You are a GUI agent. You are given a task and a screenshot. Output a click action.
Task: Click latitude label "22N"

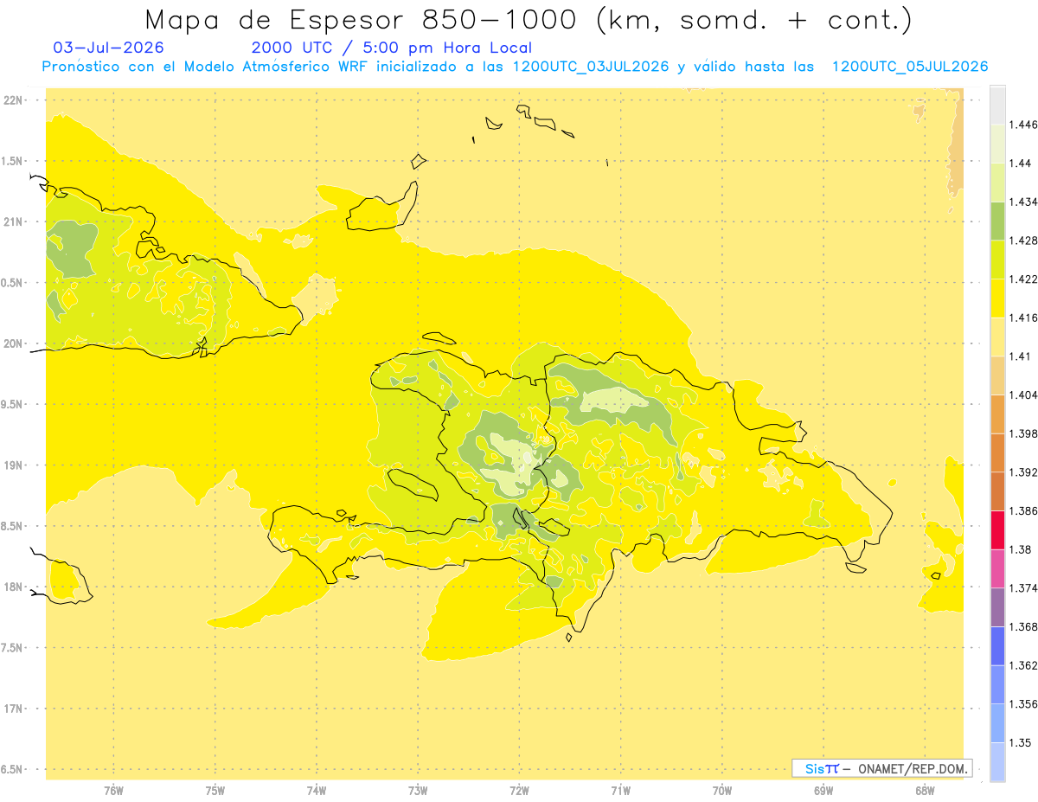point(13,100)
